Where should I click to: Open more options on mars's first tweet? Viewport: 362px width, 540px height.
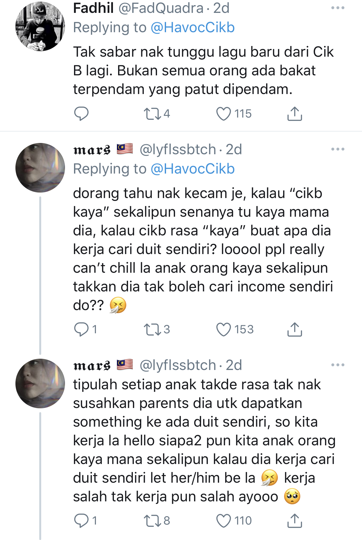pos(338,149)
